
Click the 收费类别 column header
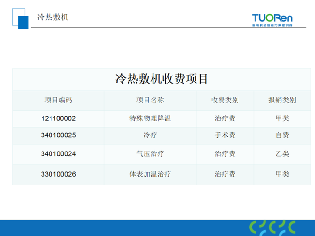click(x=225, y=100)
